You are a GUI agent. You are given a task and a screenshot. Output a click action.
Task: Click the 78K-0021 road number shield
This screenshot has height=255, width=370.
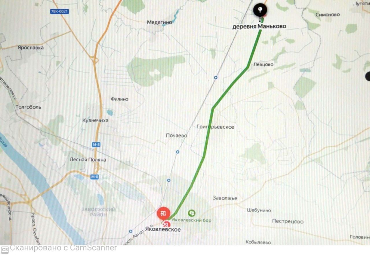point(59,12)
